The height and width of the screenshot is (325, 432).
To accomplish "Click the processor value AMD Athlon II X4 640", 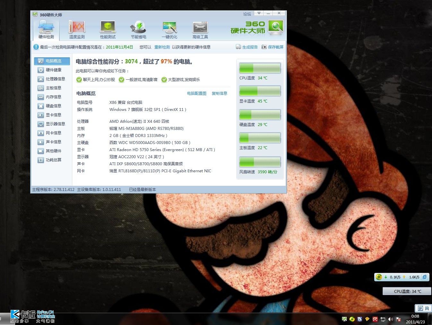I will pos(139,121).
